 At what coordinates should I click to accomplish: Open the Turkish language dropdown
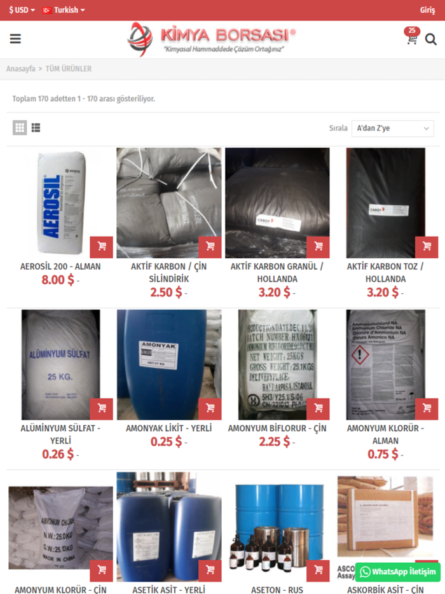coord(64,10)
